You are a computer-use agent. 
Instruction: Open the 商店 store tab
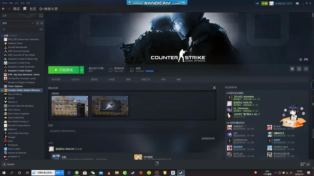[16, 8]
